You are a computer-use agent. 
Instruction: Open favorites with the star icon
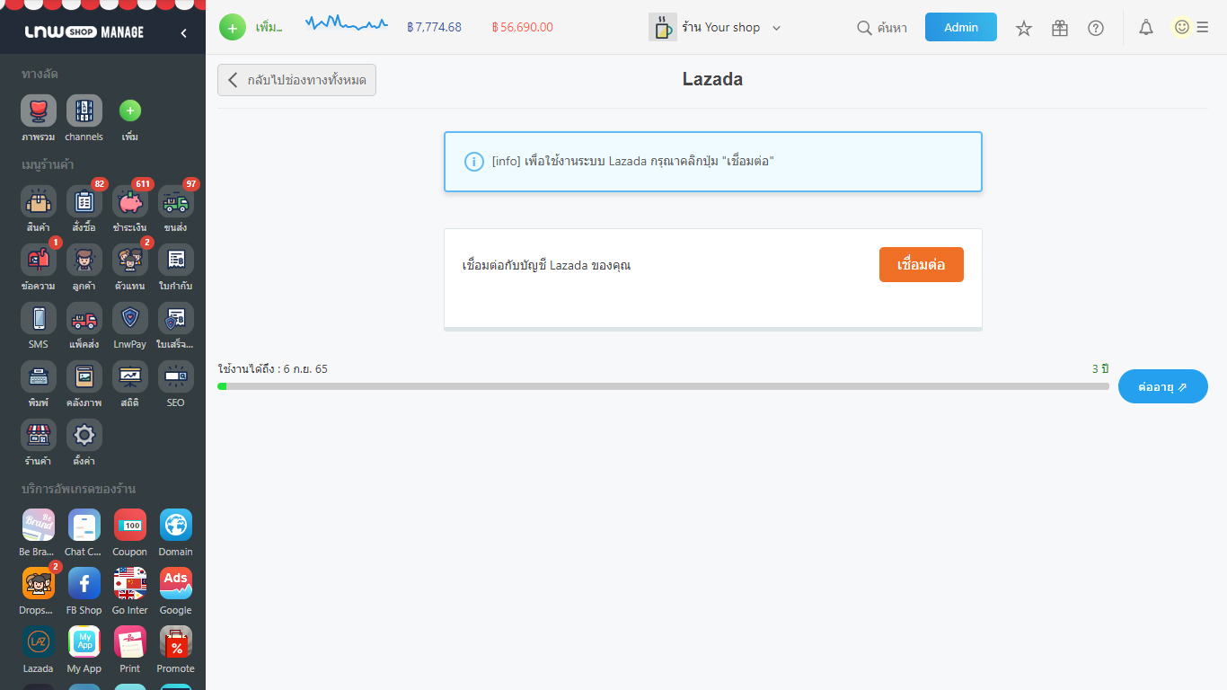click(x=1024, y=28)
